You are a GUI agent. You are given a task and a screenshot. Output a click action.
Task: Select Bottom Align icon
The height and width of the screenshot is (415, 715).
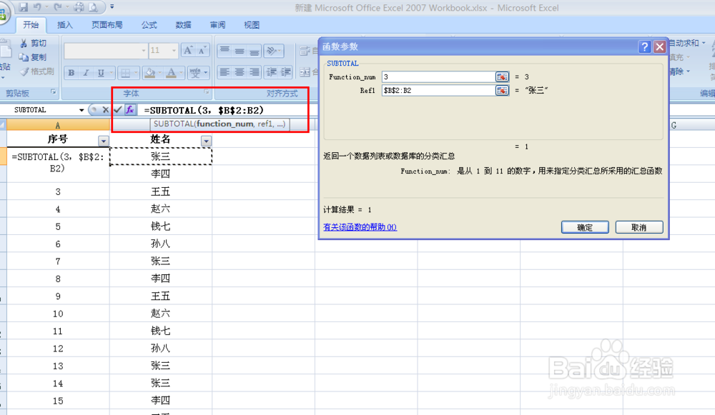[255, 51]
